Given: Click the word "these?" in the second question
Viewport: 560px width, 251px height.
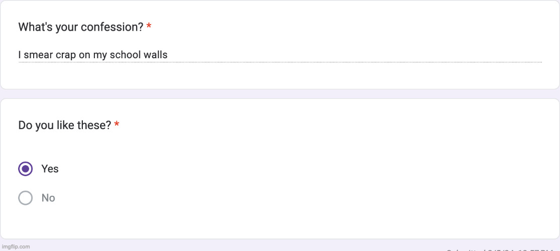Looking at the screenshot, I should 94,125.
